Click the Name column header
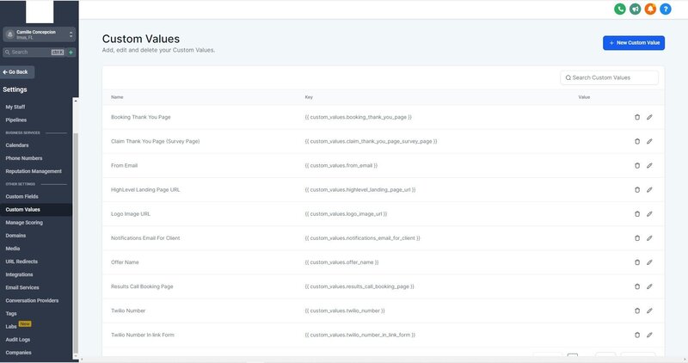 (117, 97)
